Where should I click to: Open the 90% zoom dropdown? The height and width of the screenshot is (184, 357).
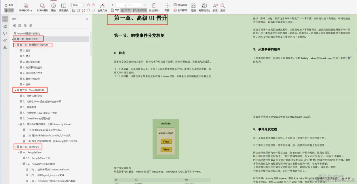click(83, 5)
